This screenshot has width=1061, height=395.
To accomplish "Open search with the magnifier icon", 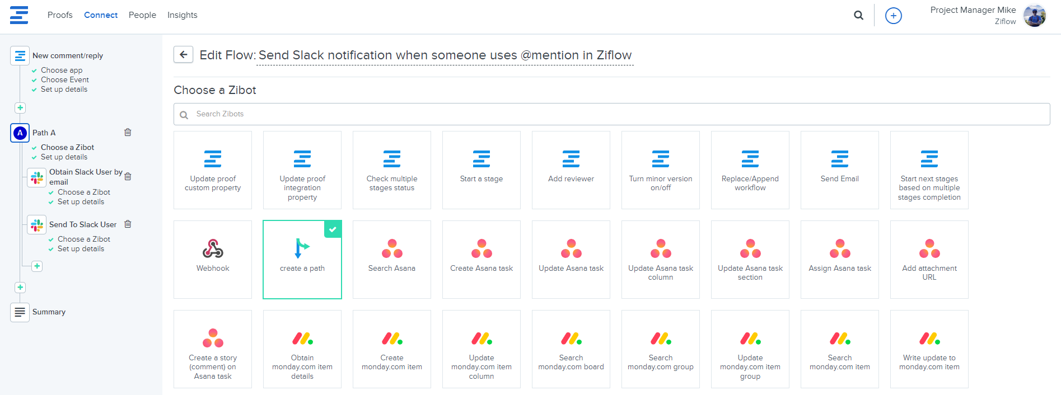I will click(858, 16).
